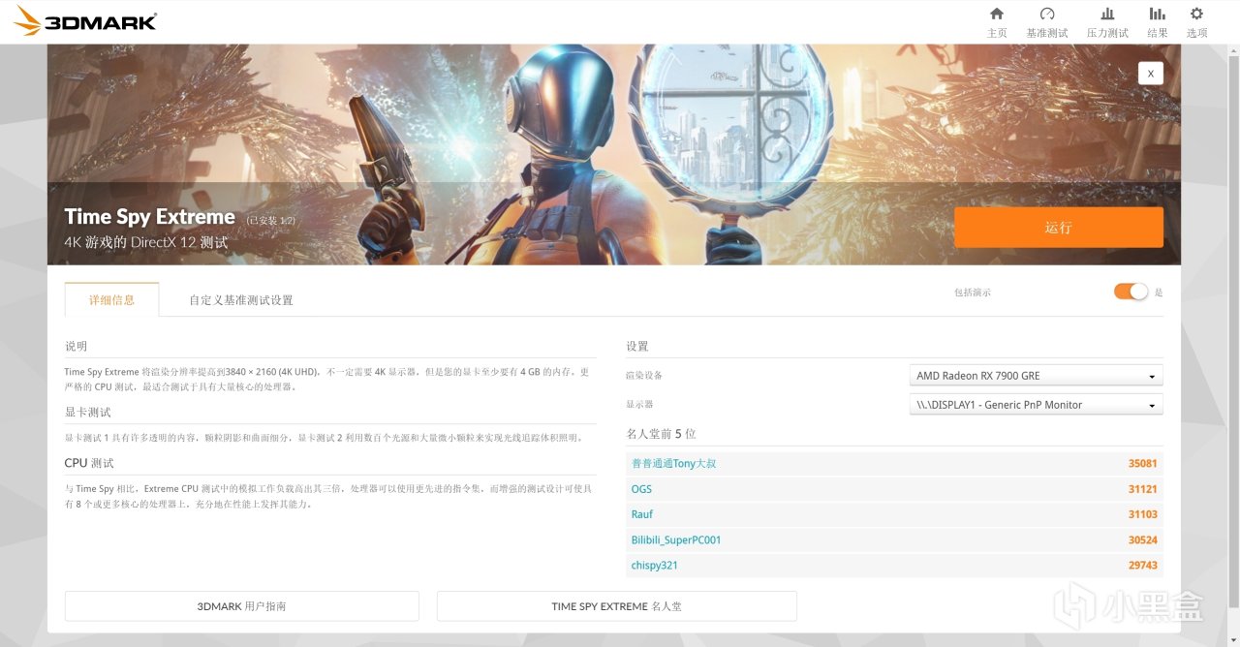The image size is (1240, 647).
Task: Click the CPU 测试 section heading
Action: [89, 463]
